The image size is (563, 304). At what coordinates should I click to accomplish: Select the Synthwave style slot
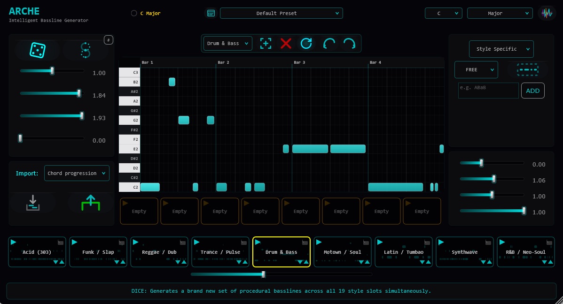pyautogui.click(x=465, y=252)
